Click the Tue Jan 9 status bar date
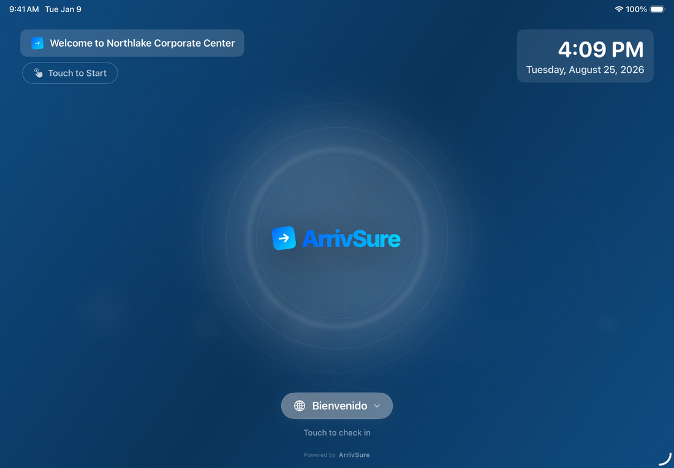This screenshot has width=674, height=468. click(63, 9)
